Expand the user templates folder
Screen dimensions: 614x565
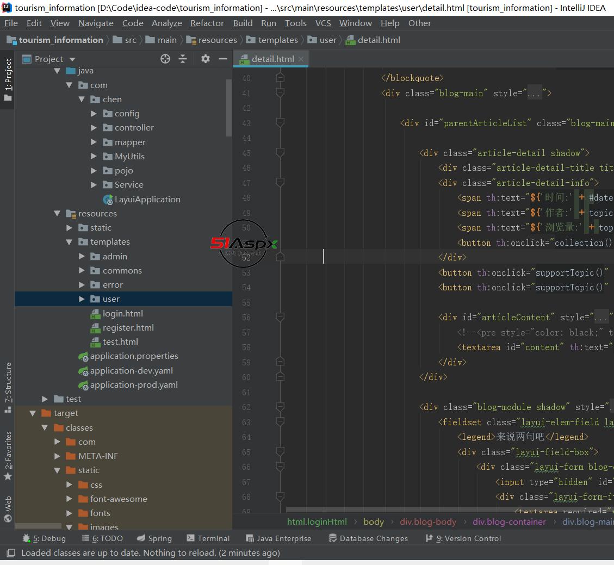82,299
